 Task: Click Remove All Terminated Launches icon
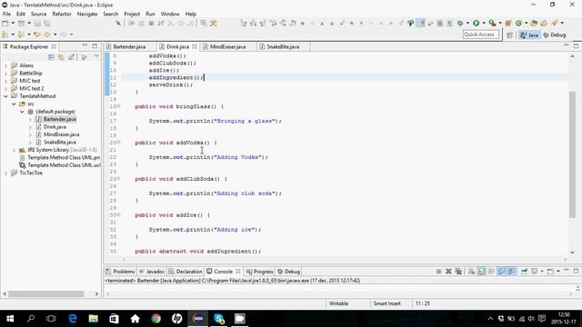458,272
